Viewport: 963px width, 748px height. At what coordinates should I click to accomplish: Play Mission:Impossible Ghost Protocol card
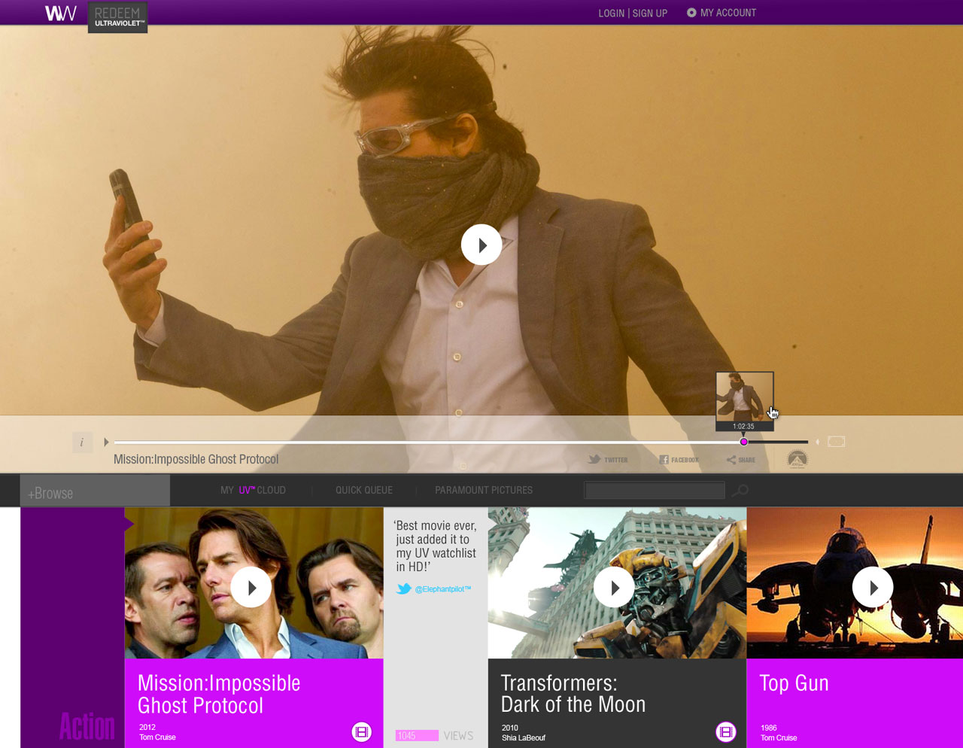(x=251, y=588)
